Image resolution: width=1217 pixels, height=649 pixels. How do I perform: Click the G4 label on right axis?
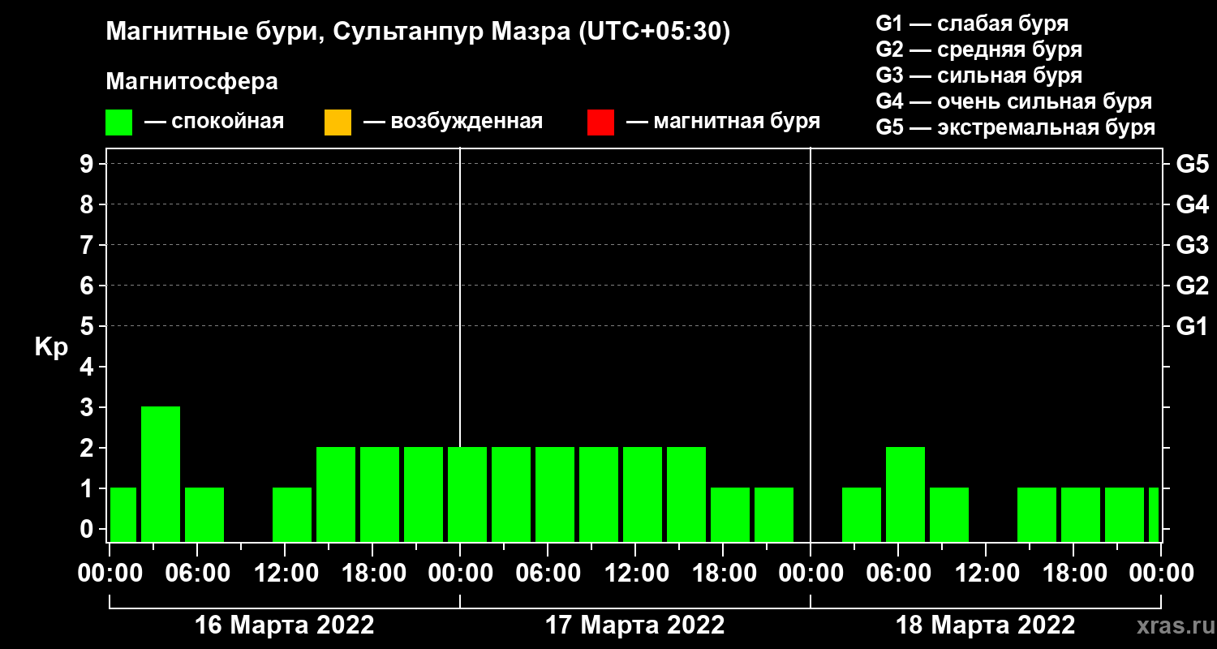point(1192,205)
